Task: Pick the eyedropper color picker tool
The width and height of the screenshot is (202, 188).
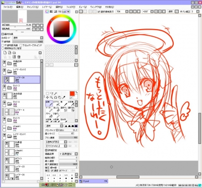Action: click(64, 97)
